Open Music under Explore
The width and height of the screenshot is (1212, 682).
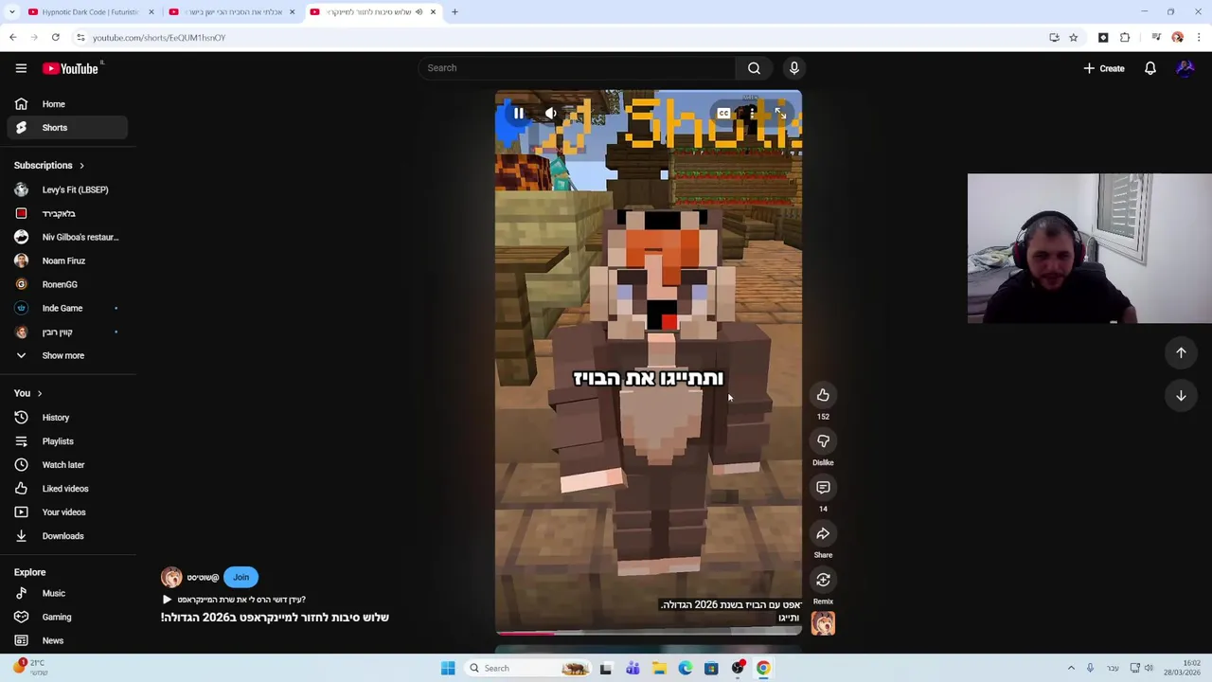pyautogui.click(x=66, y=593)
